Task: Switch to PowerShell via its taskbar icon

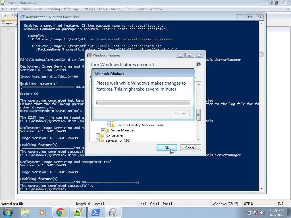Action: click(95, 212)
